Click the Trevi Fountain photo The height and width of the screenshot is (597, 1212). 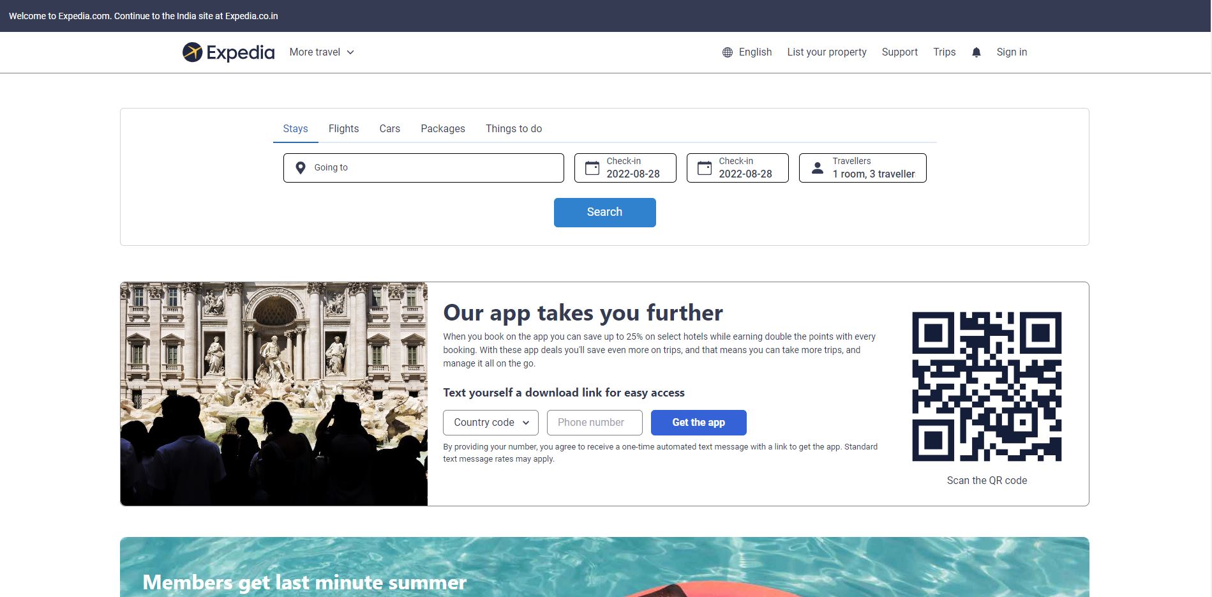(x=274, y=394)
